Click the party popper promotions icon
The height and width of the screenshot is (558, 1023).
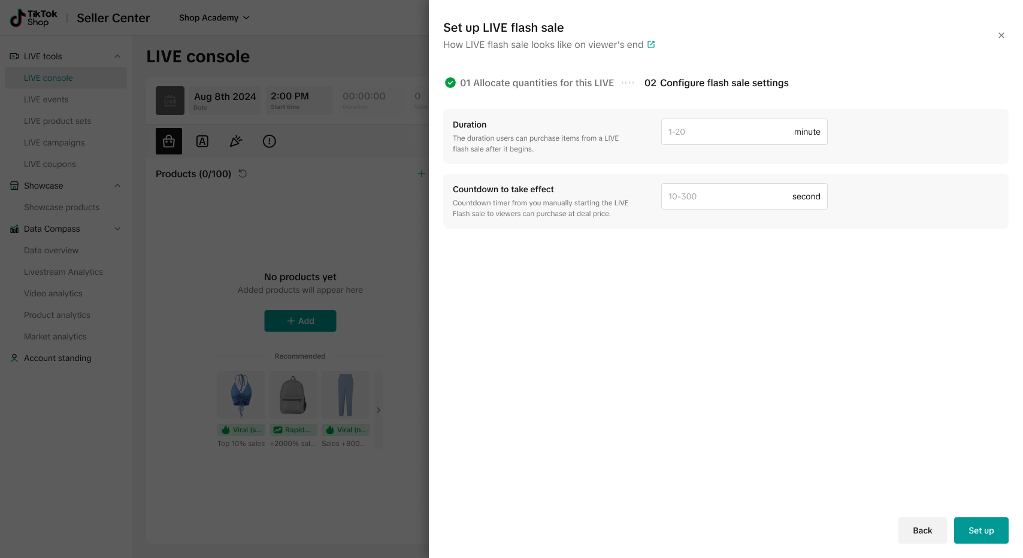coord(236,141)
